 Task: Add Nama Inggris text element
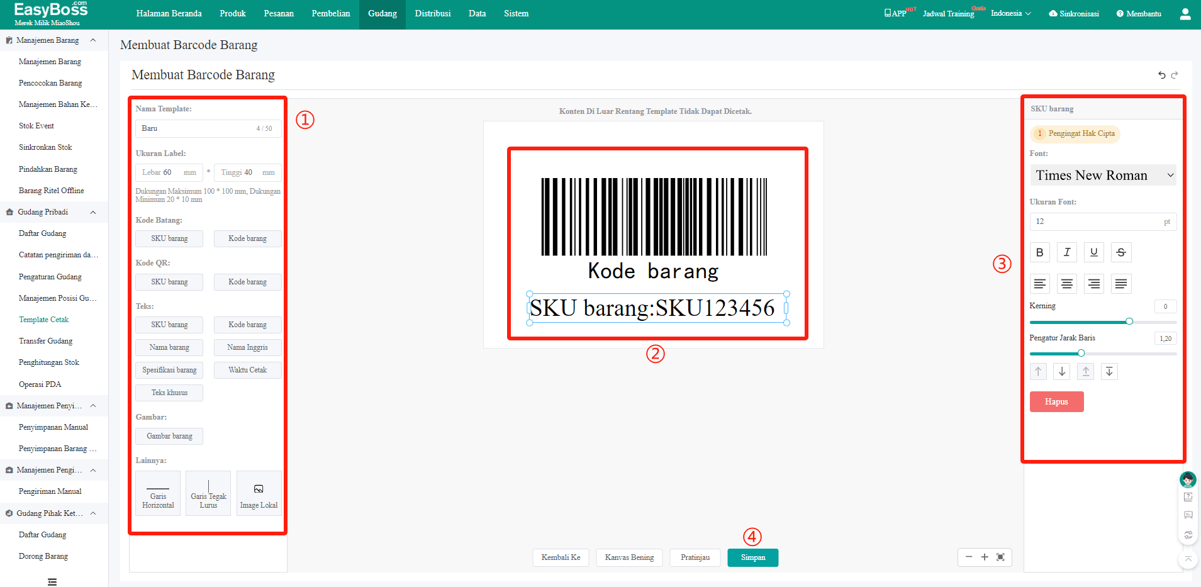click(x=248, y=347)
